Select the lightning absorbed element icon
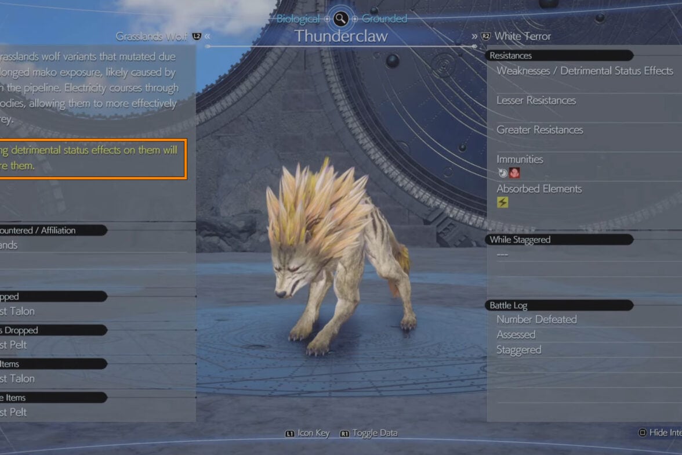 (502, 202)
